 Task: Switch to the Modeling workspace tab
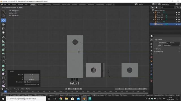(40, 4)
